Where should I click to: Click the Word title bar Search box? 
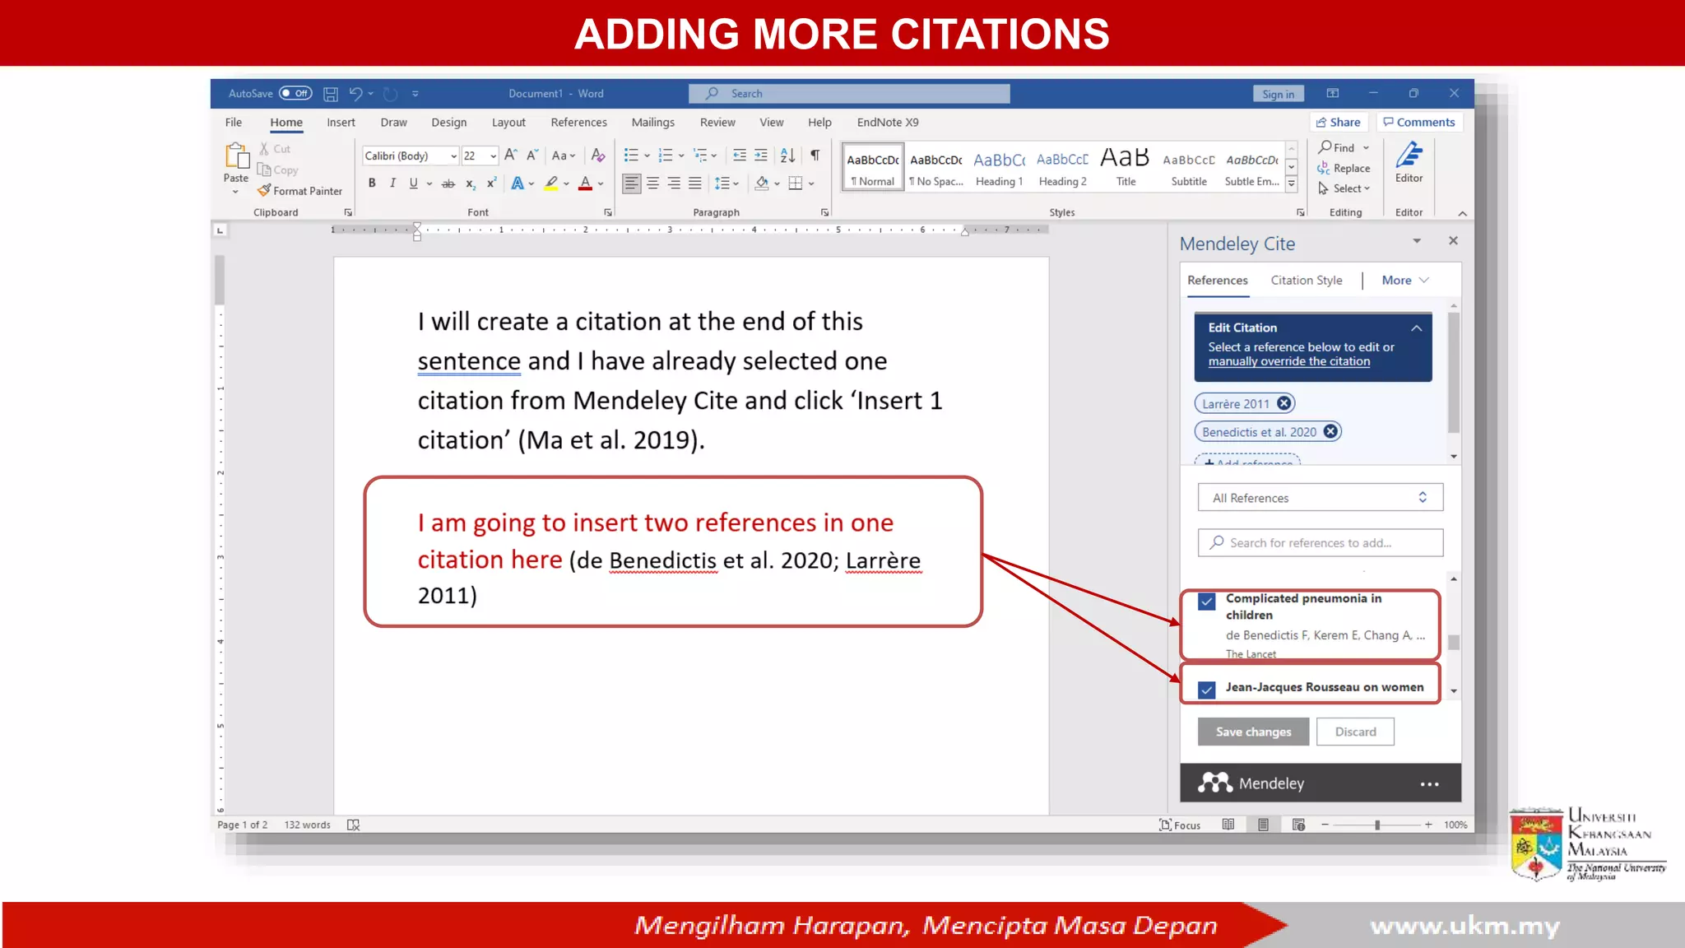849,94
